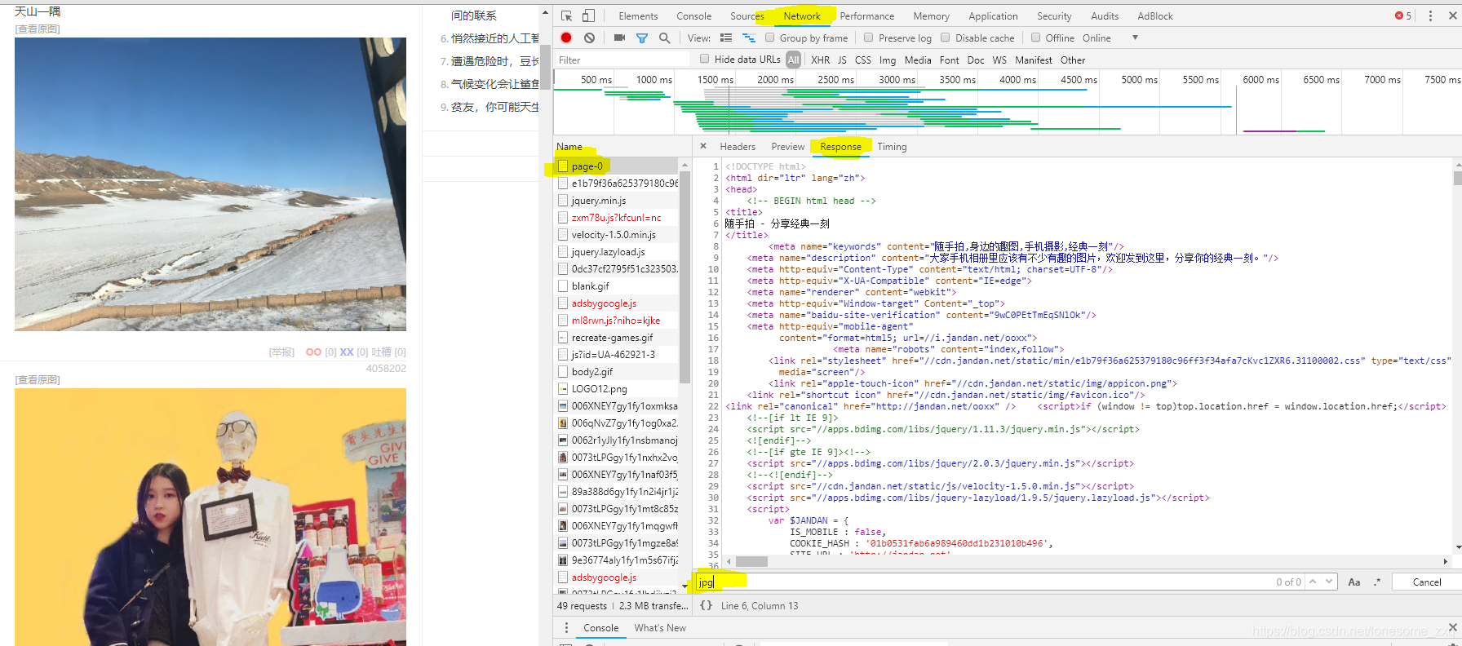Close the bottom console drawer

[1452, 627]
